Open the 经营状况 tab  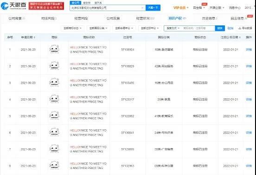click(145, 18)
